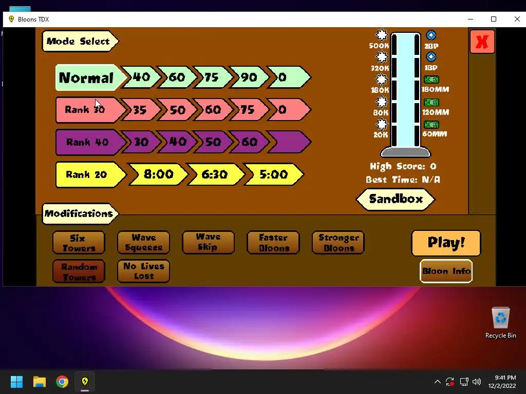The height and width of the screenshot is (394, 526).
Task: Open File Explorer from the taskbar
Action: pos(39,382)
